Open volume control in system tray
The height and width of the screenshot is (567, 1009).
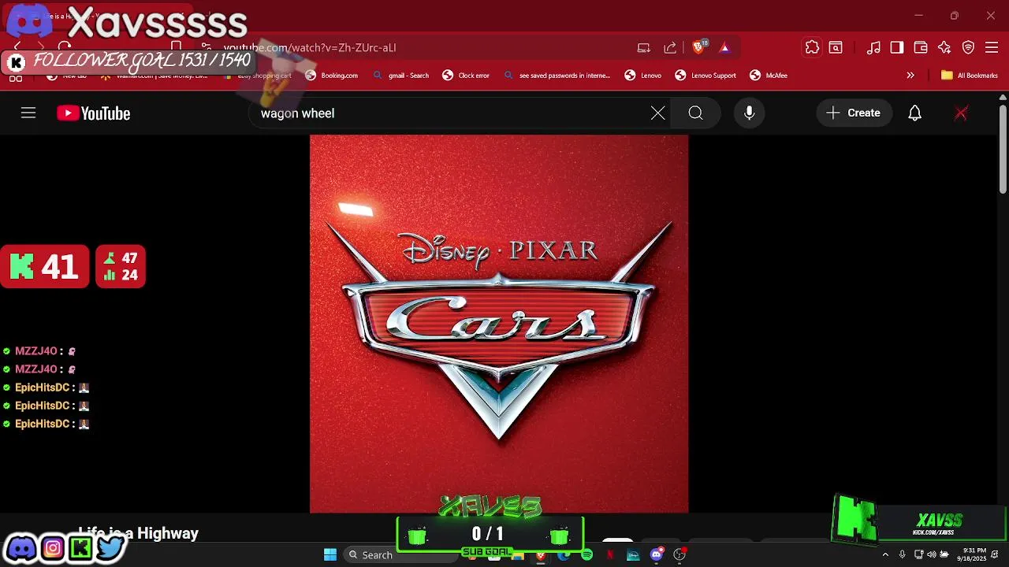pos(931,554)
